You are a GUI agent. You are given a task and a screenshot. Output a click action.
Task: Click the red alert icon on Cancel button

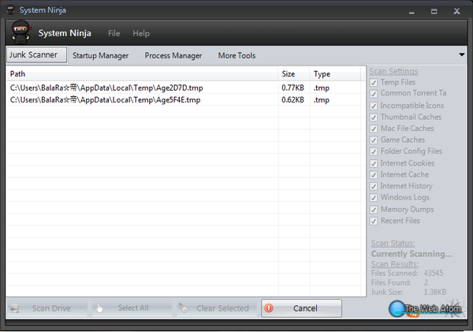pyautogui.click(x=269, y=308)
